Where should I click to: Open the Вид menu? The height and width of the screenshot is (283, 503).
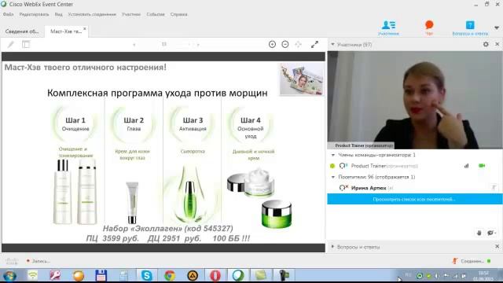click(x=58, y=14)
